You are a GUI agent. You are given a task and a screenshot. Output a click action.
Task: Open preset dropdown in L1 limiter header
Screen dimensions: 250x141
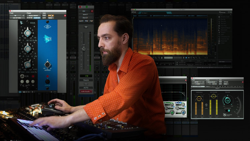point(211,82)
